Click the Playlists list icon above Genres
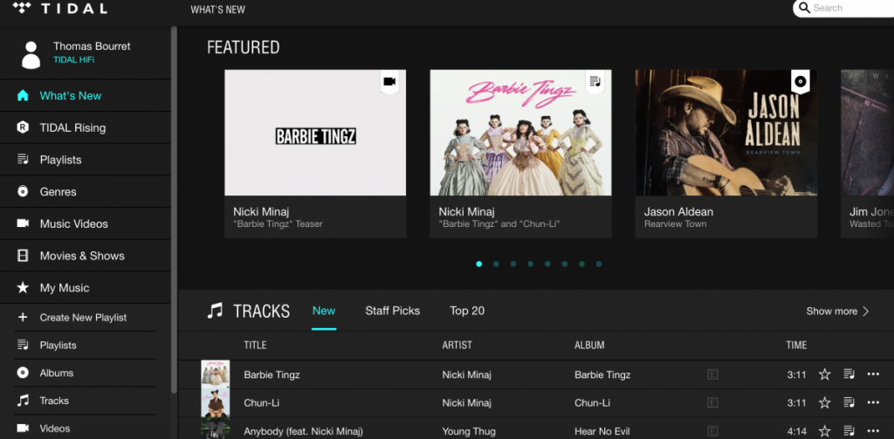Image resolution: width=894 pixels, height=439 pixels. (x=23, y=159)
